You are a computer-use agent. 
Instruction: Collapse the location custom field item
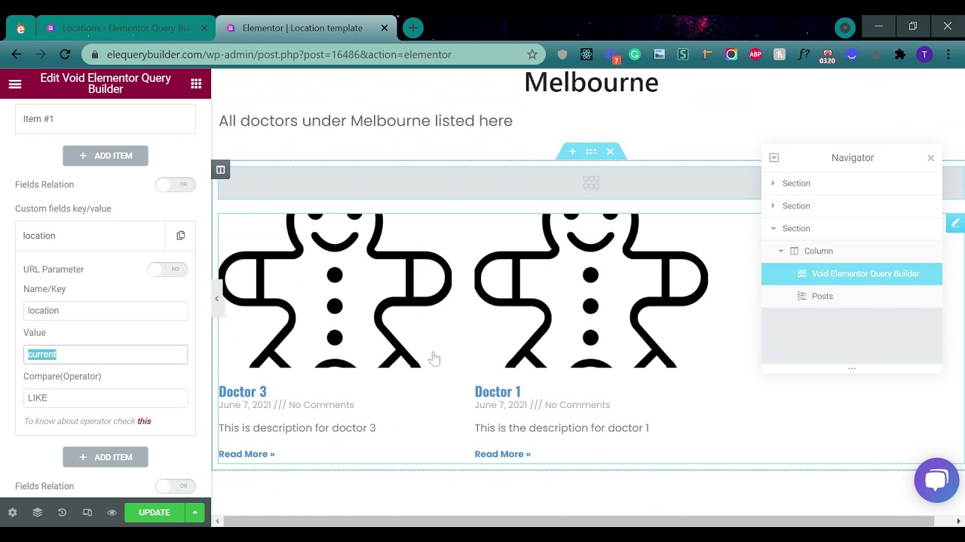[90, 236]
